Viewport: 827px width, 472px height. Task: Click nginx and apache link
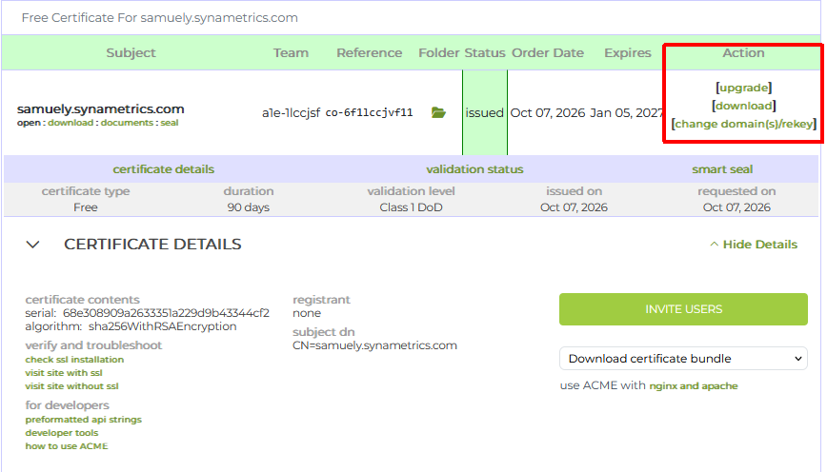694,386
